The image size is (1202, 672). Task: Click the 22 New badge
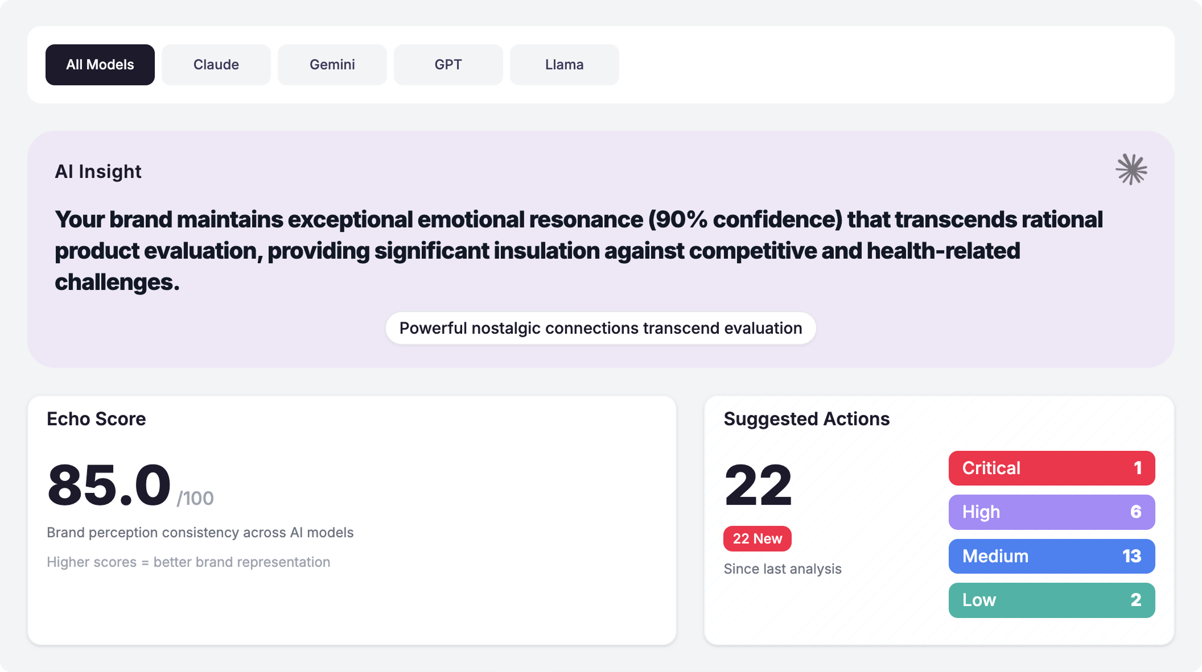(x=757, y=538)
